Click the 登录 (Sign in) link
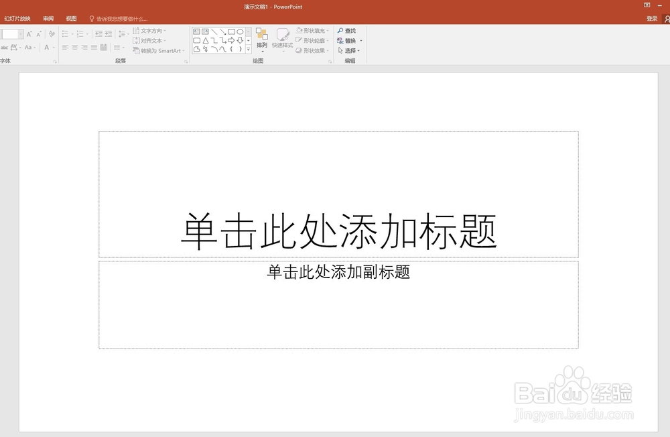Screen dimensions: 670x437 (652, 18)
